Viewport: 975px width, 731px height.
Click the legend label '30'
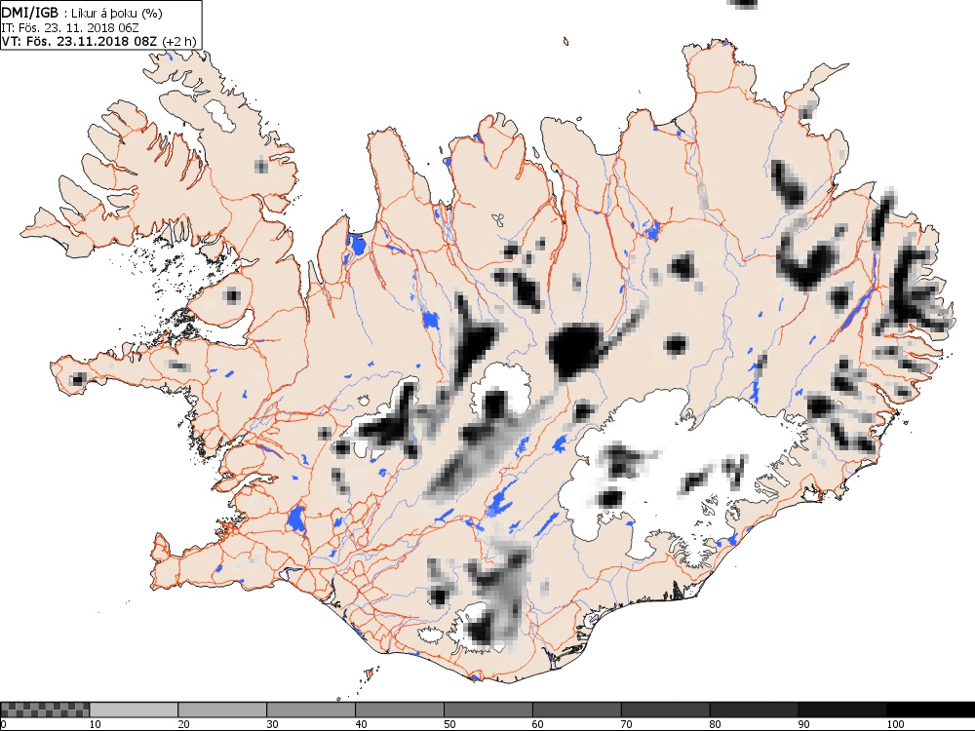pos(272,724)
